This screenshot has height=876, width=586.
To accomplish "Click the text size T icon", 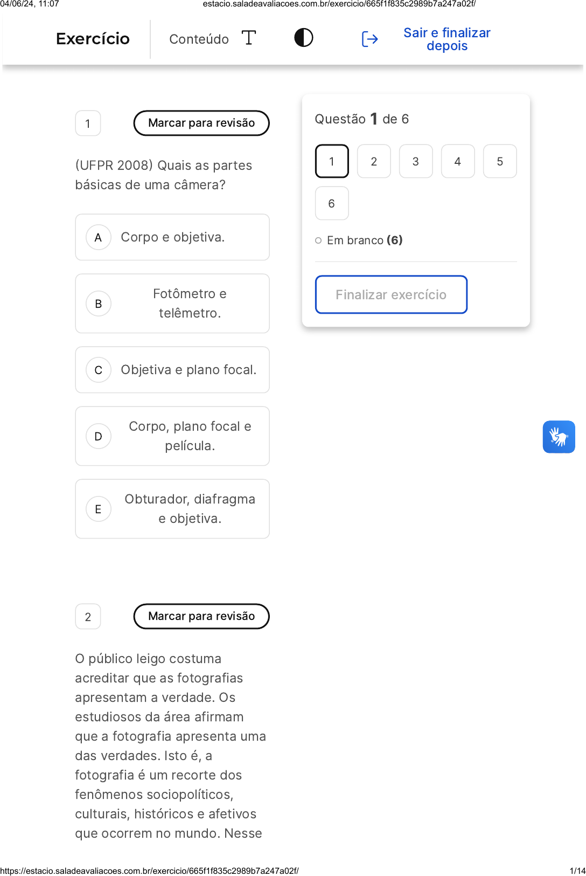I will (x=248, y=38).
